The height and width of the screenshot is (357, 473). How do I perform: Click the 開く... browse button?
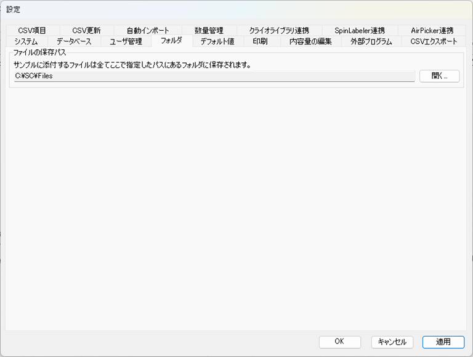pyautogui.click(x=439, y=76)
